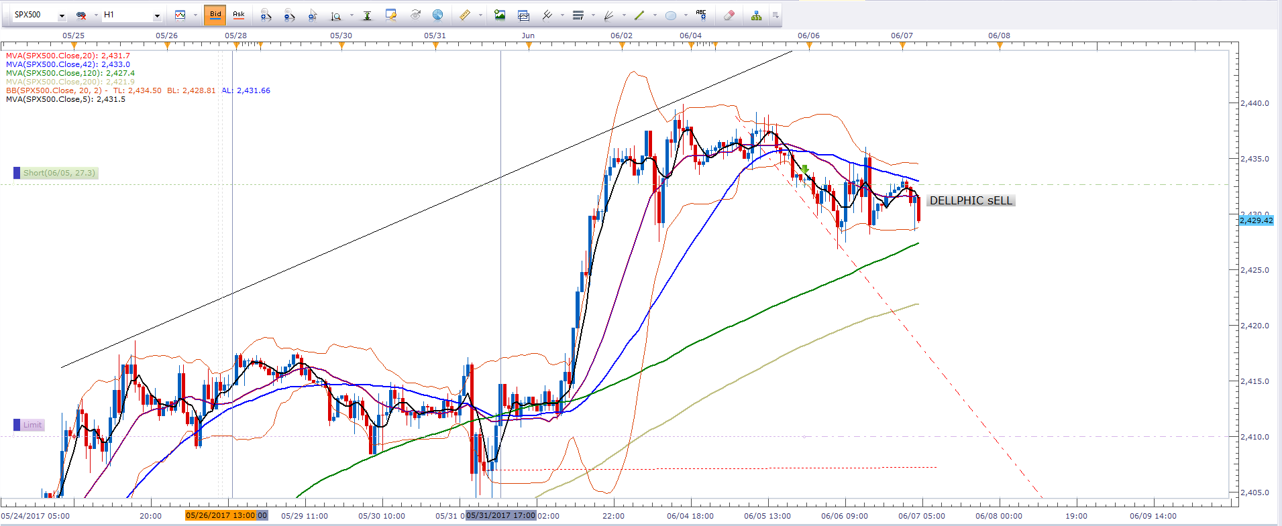Screen dimensions: 1282x526
Task: Select the green trend line tool
Action: point(639,15)
